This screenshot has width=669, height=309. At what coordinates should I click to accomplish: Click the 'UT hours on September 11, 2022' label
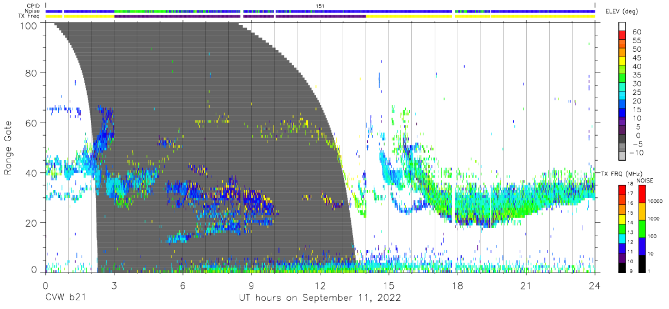[320, 298]
